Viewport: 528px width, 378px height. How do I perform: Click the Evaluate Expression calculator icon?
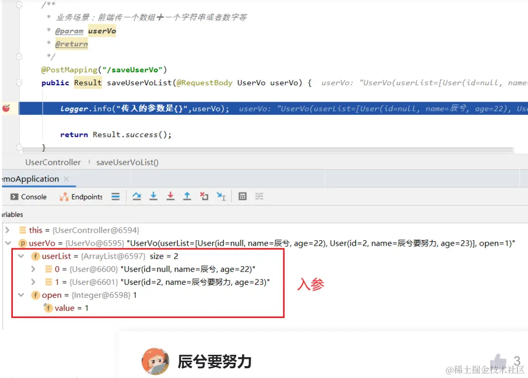tap(242, 196)
